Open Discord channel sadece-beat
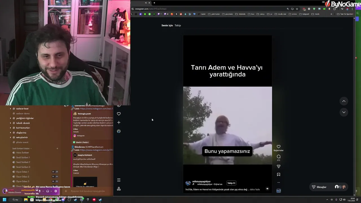The width and height of the screenshot is (361, 203). click(x=22, y=109)
